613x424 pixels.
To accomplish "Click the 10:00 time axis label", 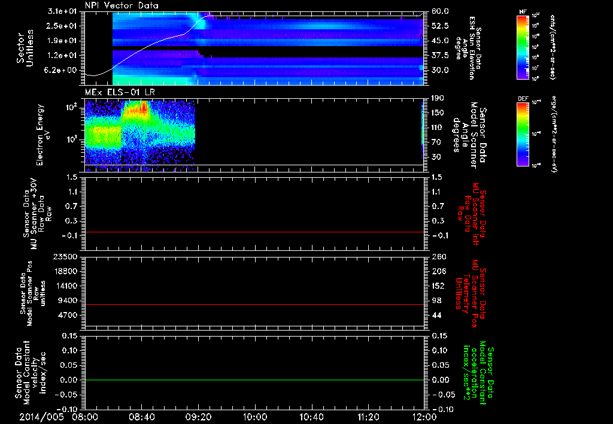I will coord(255,417).
